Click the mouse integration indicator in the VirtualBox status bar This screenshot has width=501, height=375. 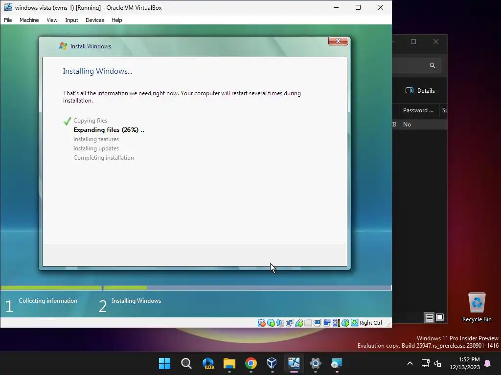[x=345, y=323]
